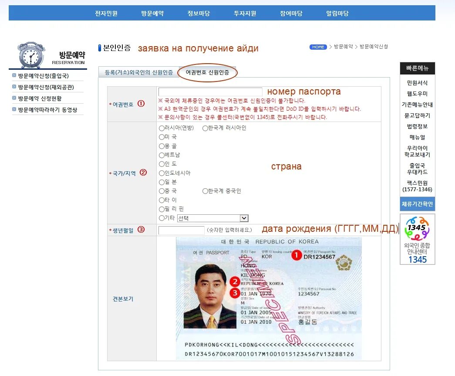Click the 여권번호 passport number input
The width and height of the screenshot is (455, 376).
pos(210,92)
